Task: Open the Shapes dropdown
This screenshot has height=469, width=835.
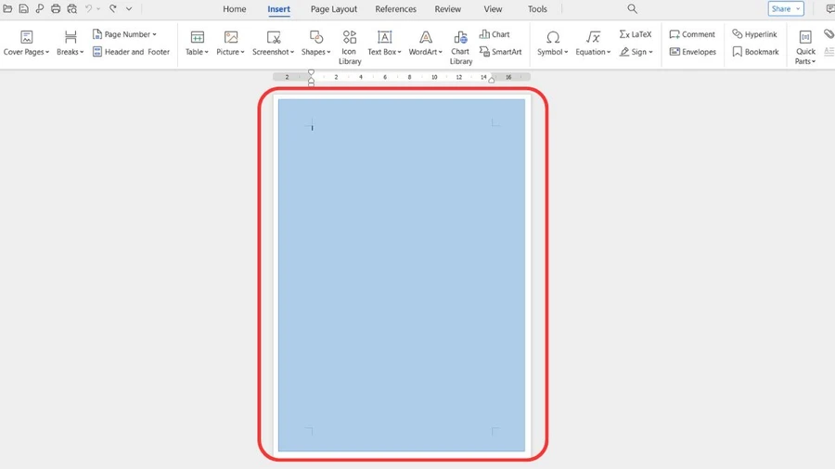Action: 315,44
